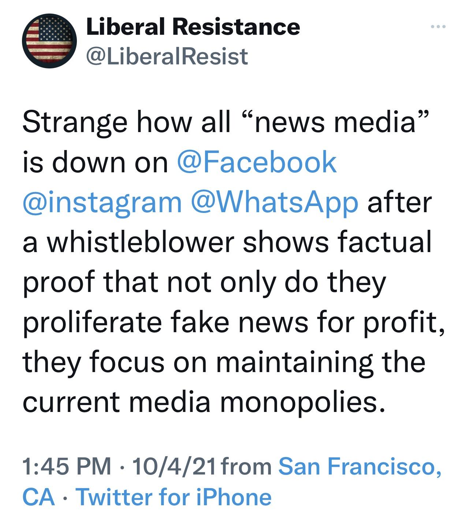Click the phrase "proliferate fake news"
Viewport: 470px width, 525px height.
(165, 323)
